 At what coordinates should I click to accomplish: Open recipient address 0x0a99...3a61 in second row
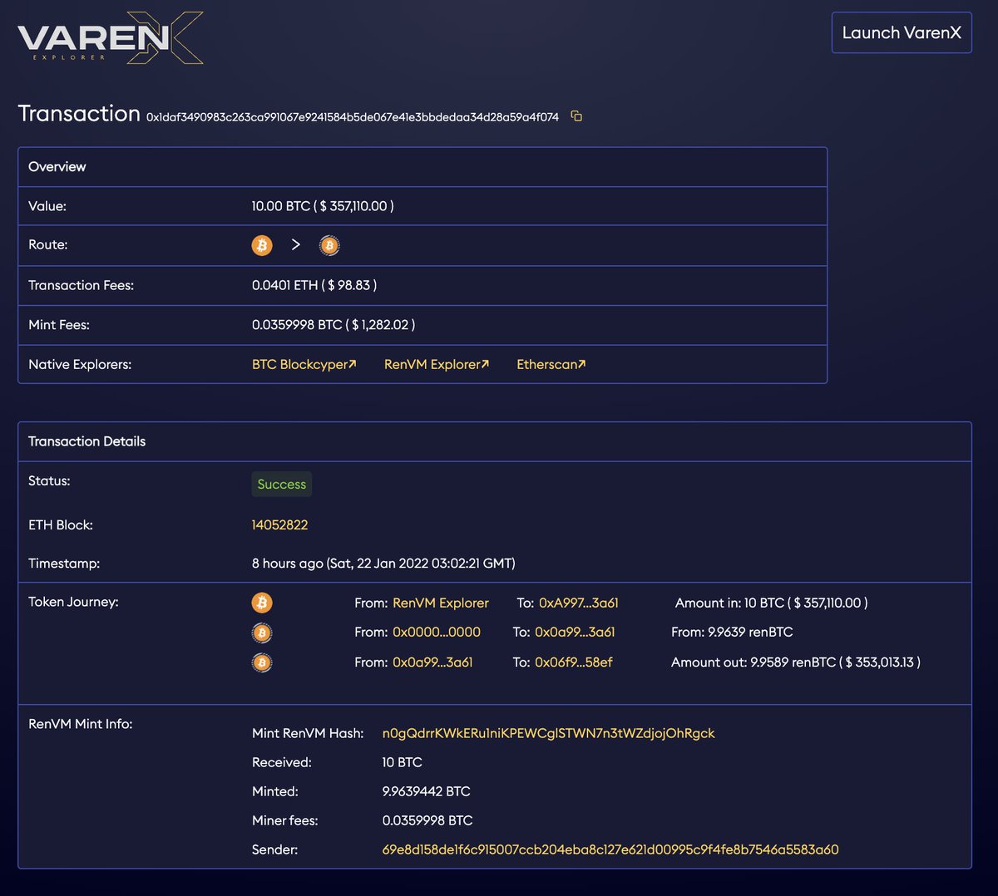click(x=575, y=632)
